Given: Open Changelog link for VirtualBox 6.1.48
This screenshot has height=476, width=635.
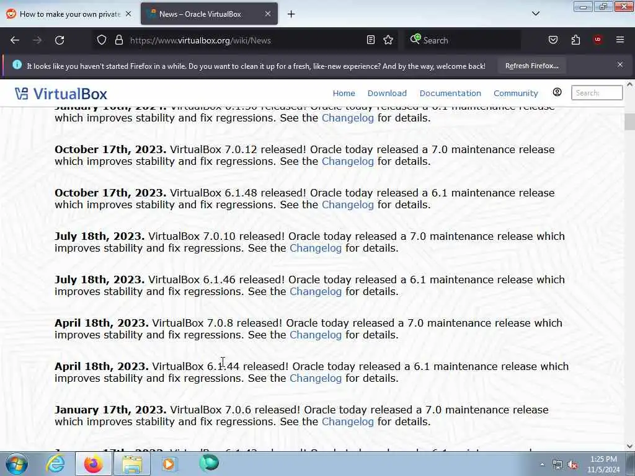Looking at the screenshot, I should pyautogui.click(x=347, y=205).
